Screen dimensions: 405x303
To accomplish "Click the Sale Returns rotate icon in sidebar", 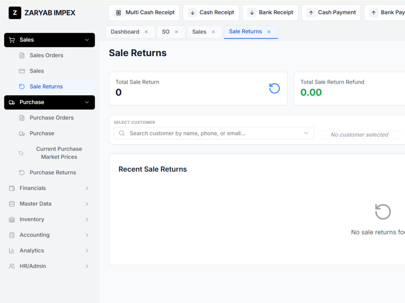I will (x=22, y=86).
